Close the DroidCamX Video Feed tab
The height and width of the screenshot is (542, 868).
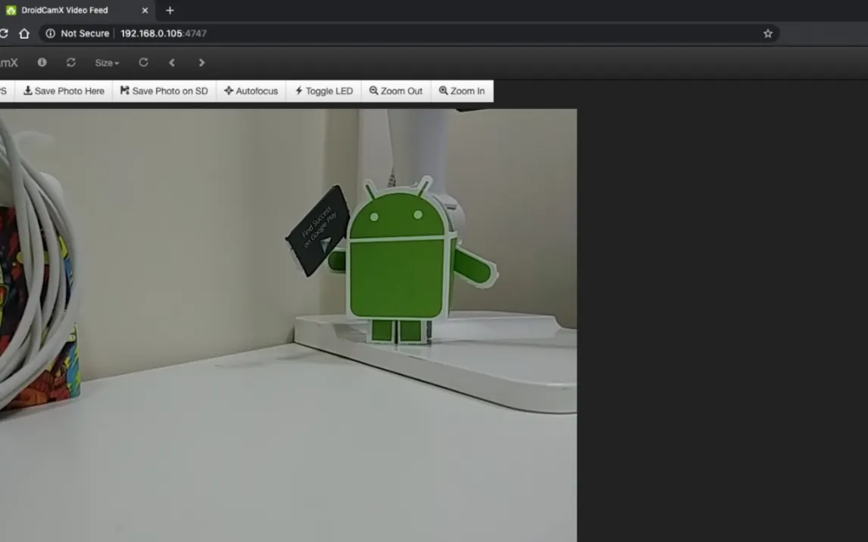(145, 11)
